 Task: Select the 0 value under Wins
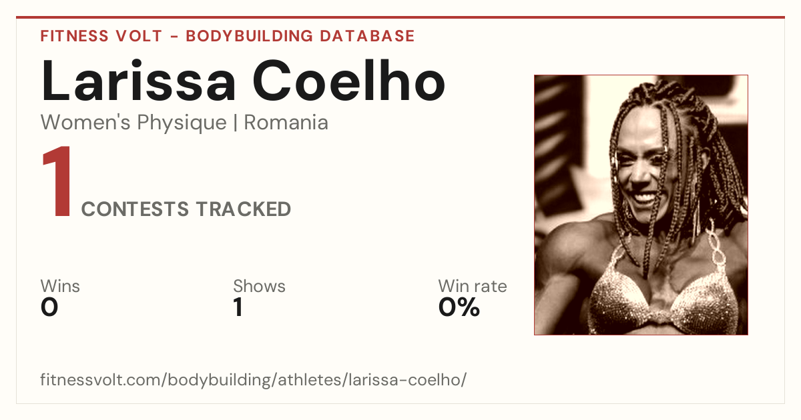coord(49,307)
